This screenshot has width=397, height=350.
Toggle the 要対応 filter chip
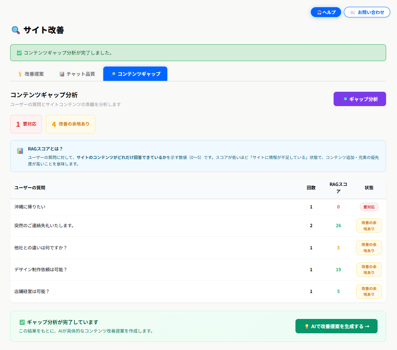coord(26,124)
